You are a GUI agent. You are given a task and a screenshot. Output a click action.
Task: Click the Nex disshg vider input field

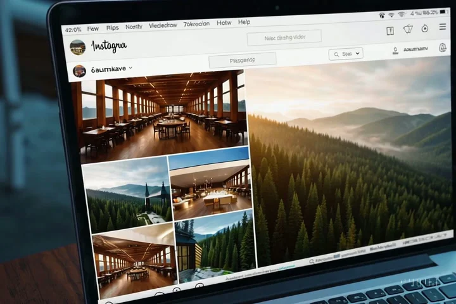(x=284, y=37)
